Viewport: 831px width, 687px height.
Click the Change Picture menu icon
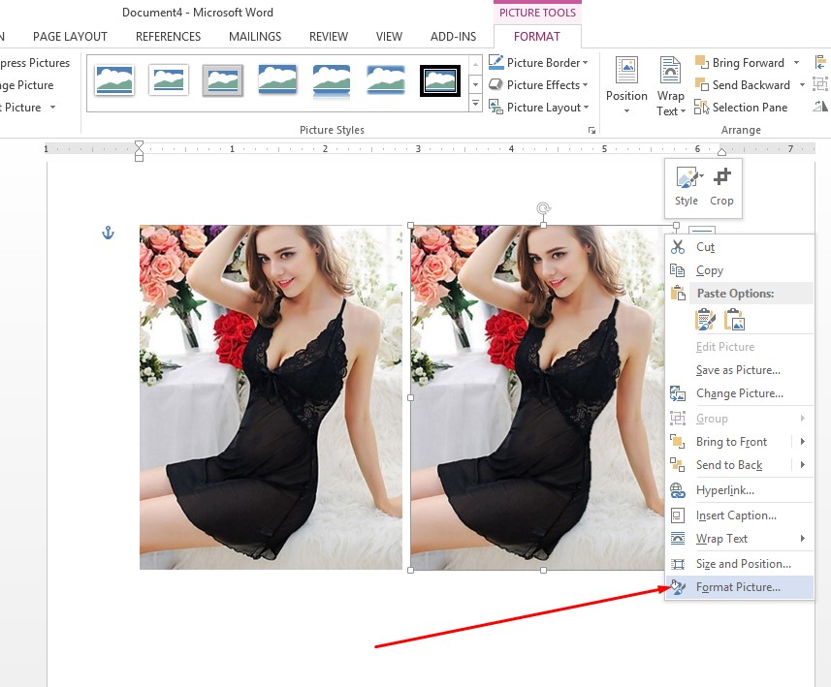tap(678, 393)
